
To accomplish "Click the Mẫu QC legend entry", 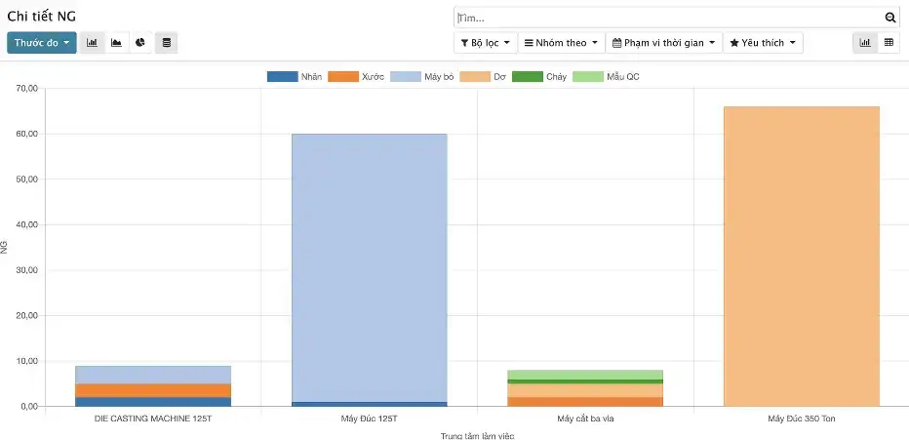I will pos(606,76).
